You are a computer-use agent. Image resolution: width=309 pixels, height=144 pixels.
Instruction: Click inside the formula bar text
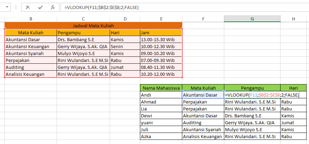coord(174,7)
